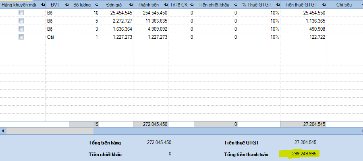This screenshot has width=363, height=161.
Task: Select unit price cell 25.454.545
Action: click(x=116, y=13)
